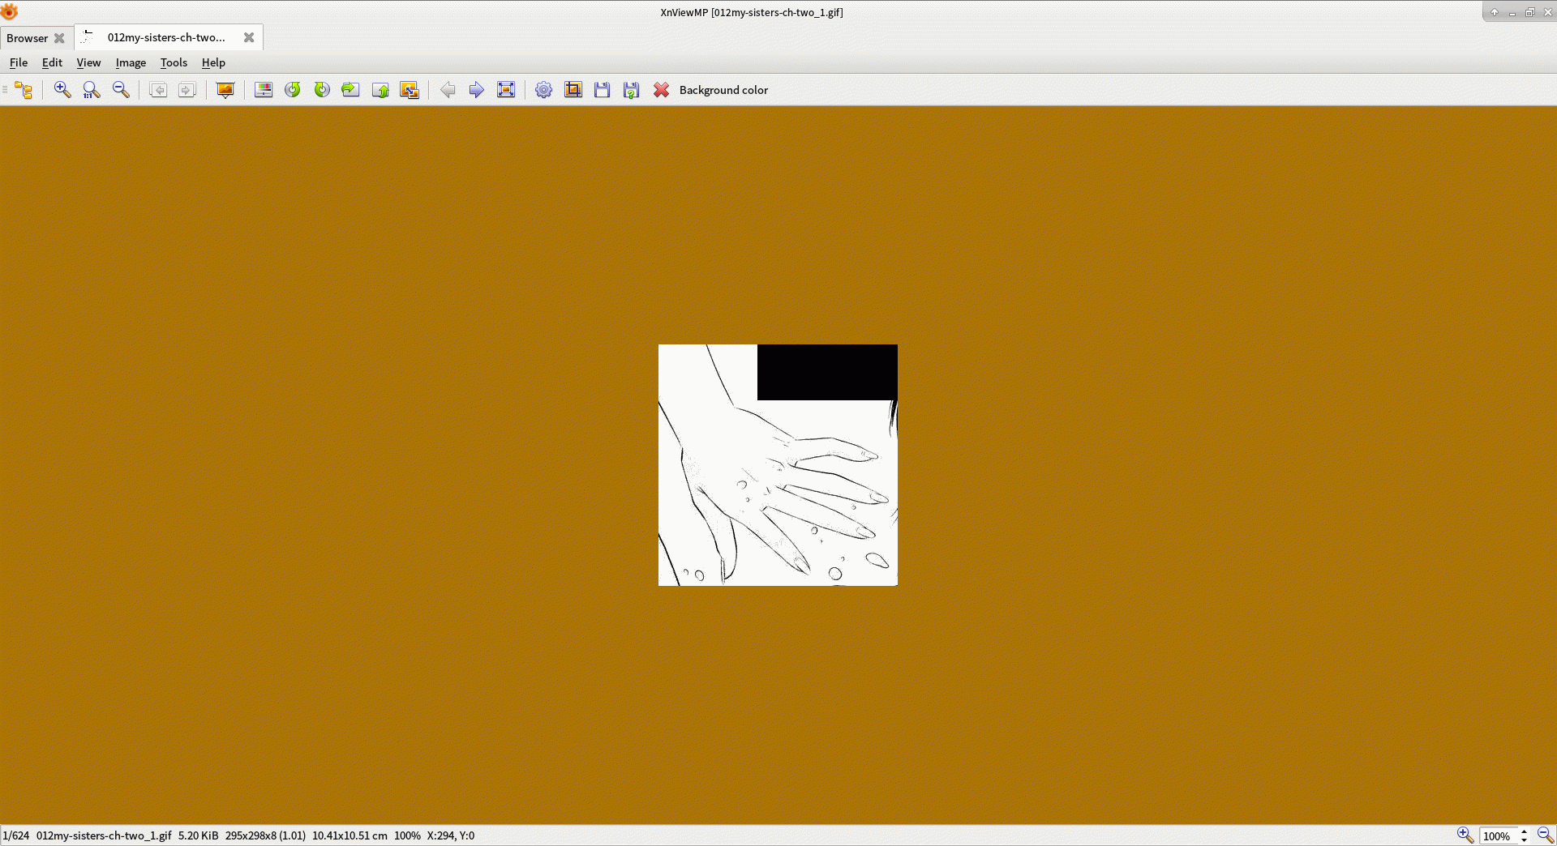Open the Tools menu
The height and width of the screenshot is (846, 1557).
(174, 62)
